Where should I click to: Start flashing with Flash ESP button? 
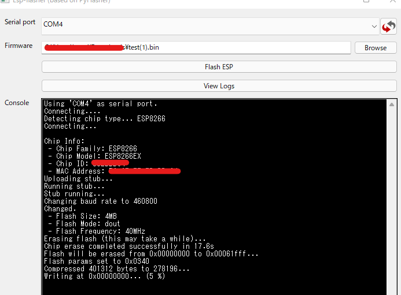click(219, 67)
